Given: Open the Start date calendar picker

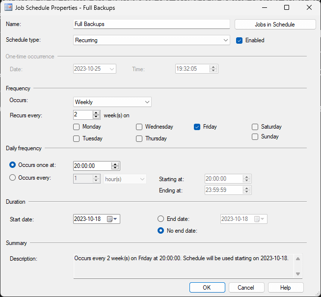Looking at the screenshot, I should tap(112, 219).
